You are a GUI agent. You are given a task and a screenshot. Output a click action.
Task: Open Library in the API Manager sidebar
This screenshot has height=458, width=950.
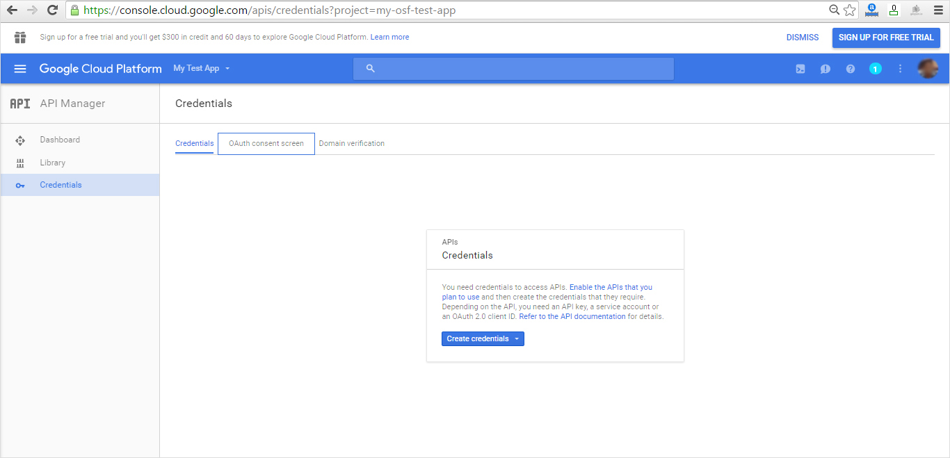80,163
